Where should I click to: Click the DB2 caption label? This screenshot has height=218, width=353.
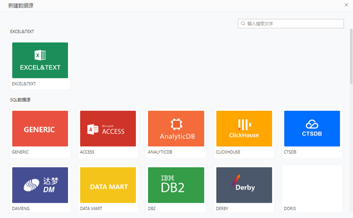click(152, 208)
